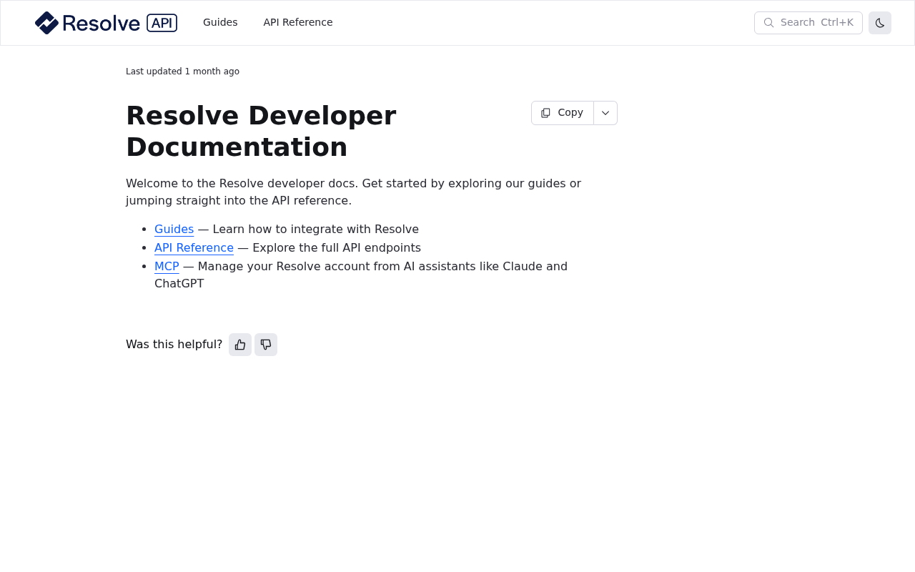Click the 'Resolve Developer Documentation' heading
The height and width of the screenshot is (572, 915).
click(x=261, y=132)
